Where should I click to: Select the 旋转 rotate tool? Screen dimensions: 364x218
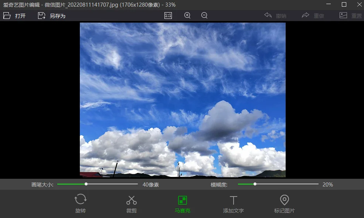(x=80, y=203)
